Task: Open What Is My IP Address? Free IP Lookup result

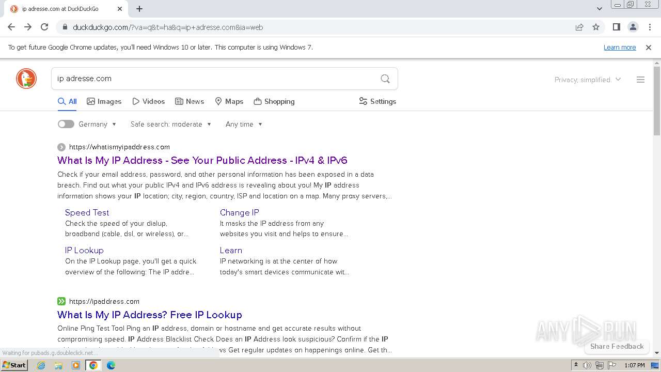Action: click(150, 315)
